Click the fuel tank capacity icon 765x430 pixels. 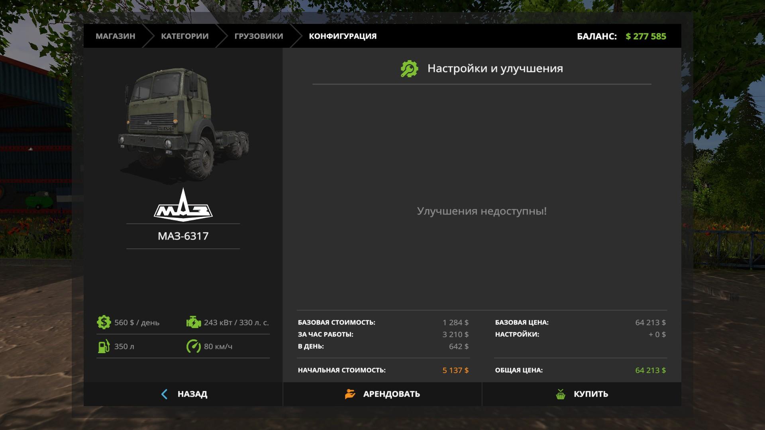point(104,346)
